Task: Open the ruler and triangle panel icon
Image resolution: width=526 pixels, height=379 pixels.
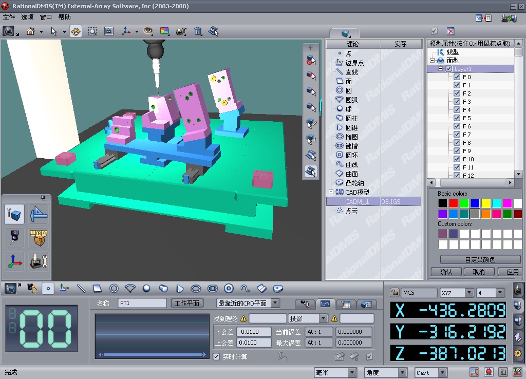Action: (x=39, y=214)
